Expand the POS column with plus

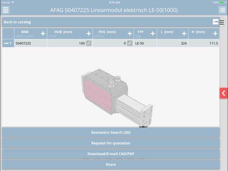pos(130,33)
